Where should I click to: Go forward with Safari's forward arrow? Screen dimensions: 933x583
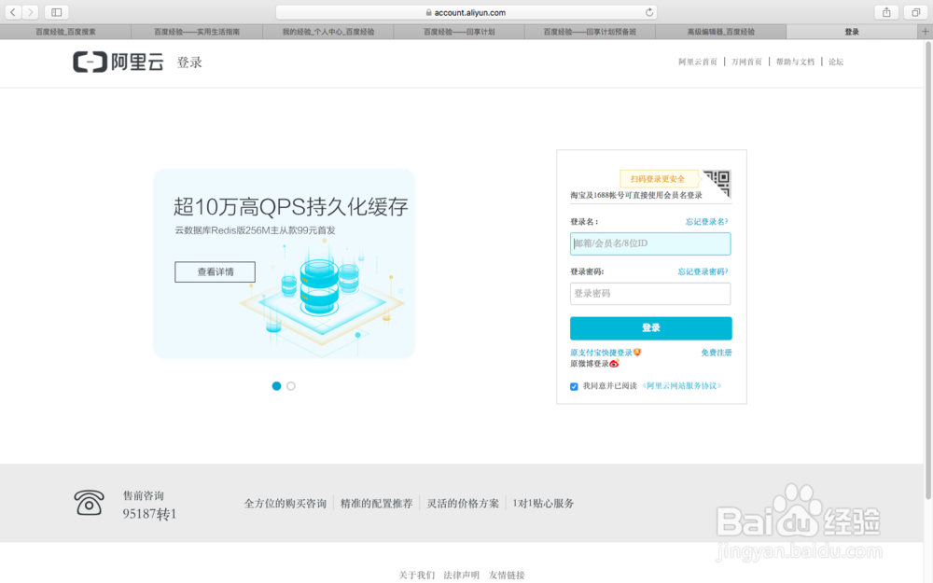(31, 12)
